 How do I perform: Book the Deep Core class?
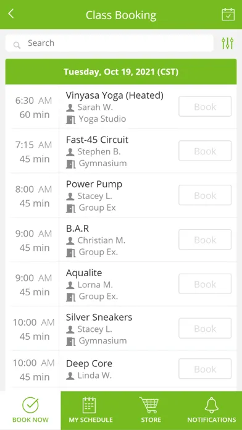click(205, 369)
